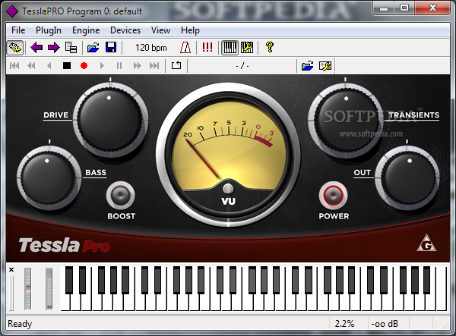Jump to end with skip-to-end button
456x336 pixels.
(x=154, y=66)
